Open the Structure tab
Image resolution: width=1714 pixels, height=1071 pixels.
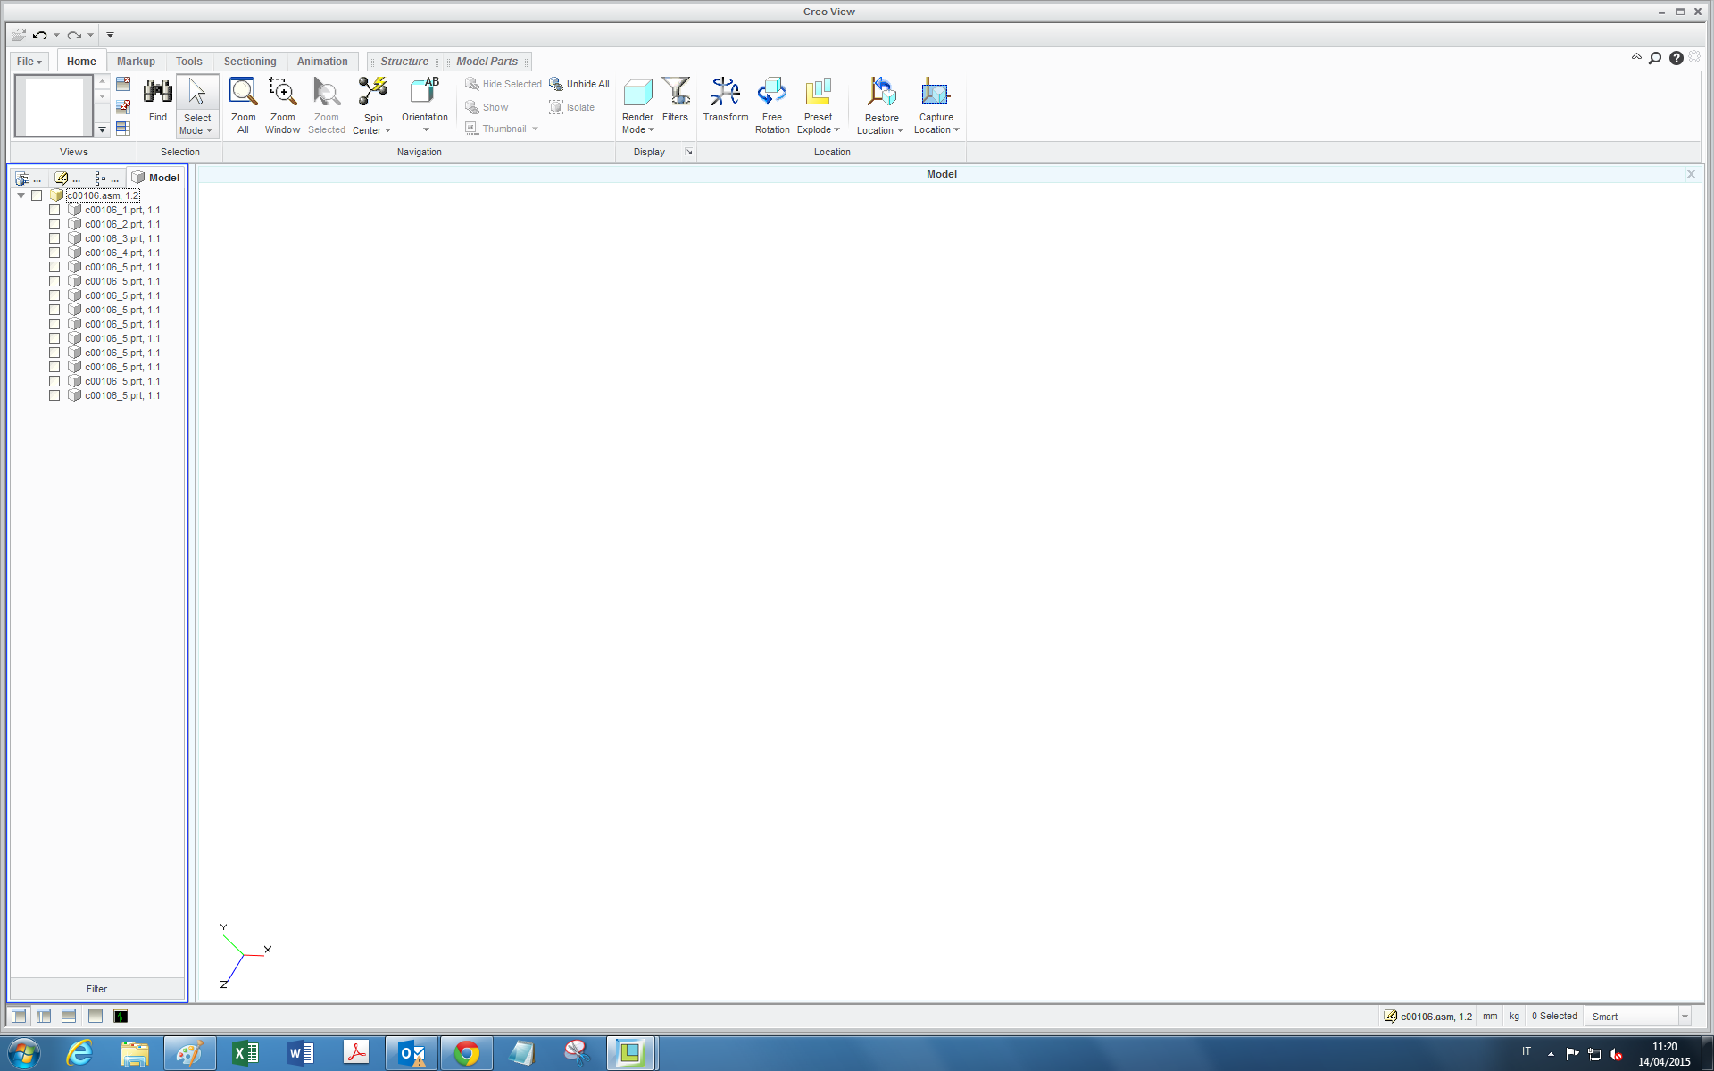[404, 61]
